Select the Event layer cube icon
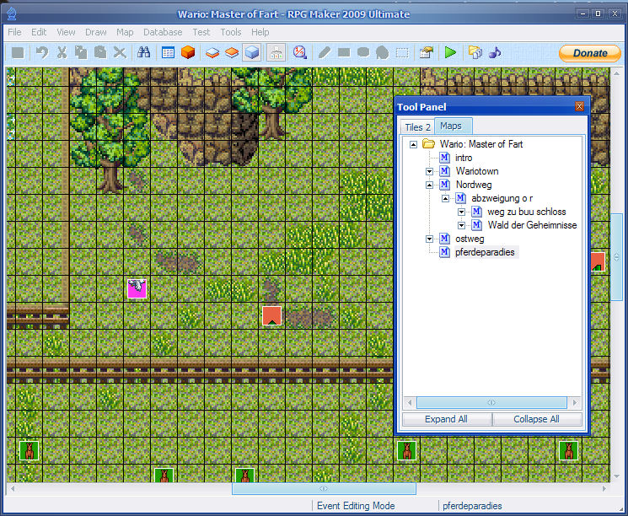This screenshot has width=628, height=516. coord(251,52)
